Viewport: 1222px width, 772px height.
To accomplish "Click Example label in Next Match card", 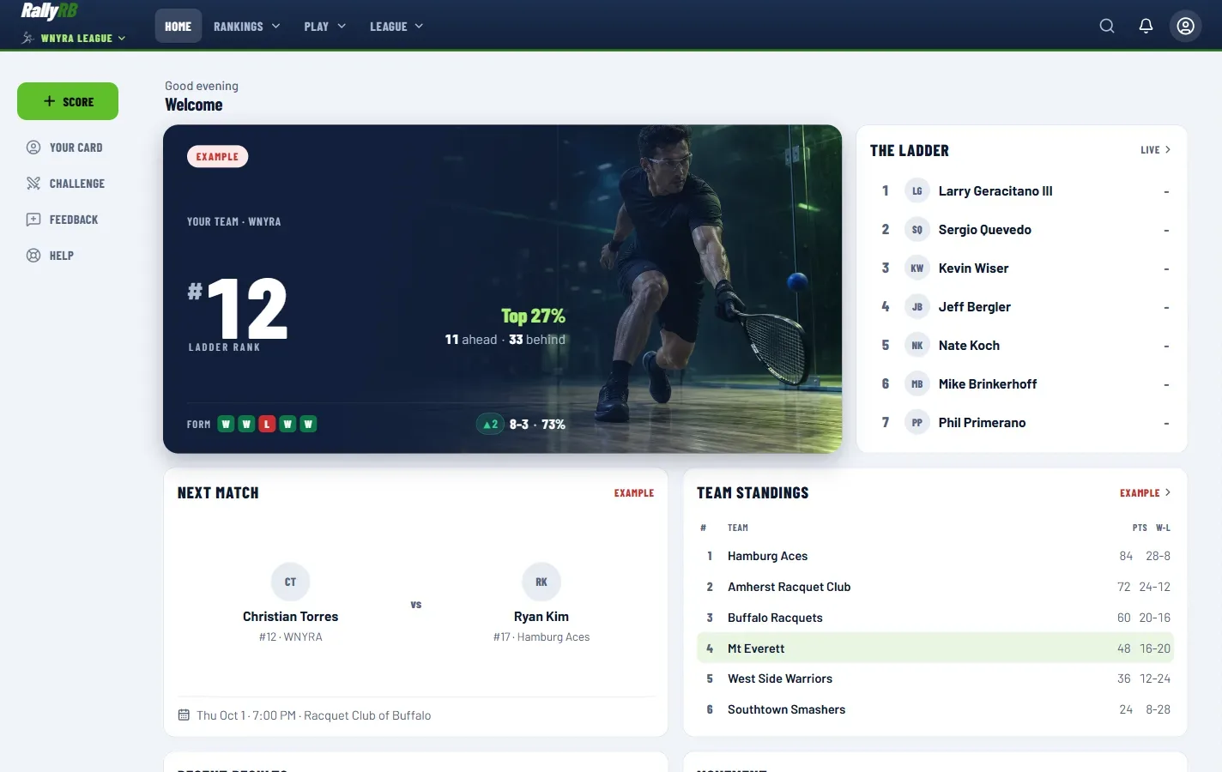I will [634, 493].
